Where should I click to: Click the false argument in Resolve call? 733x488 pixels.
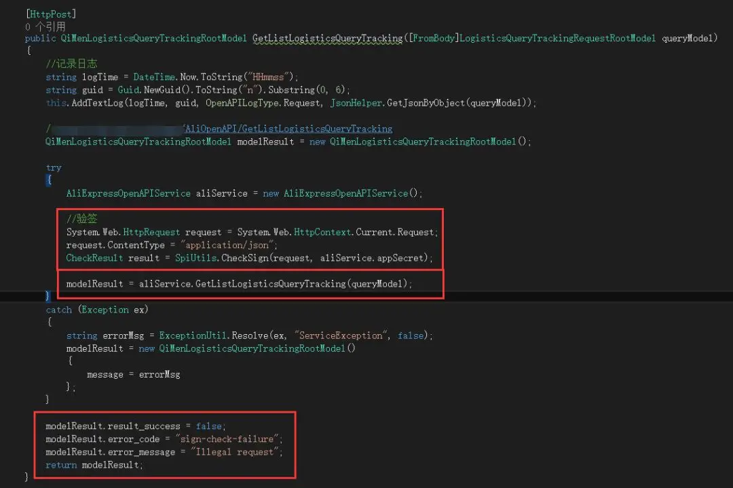(411, 335)
